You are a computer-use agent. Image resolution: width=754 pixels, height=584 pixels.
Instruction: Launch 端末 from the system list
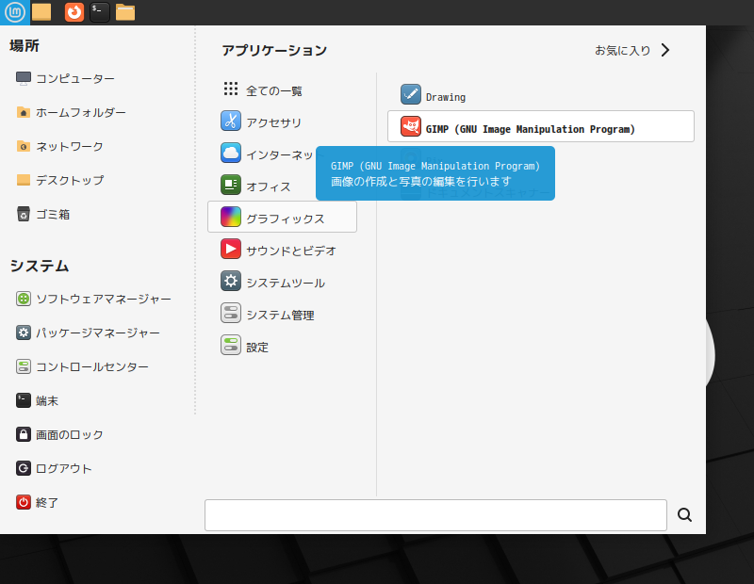pos(37,400)
